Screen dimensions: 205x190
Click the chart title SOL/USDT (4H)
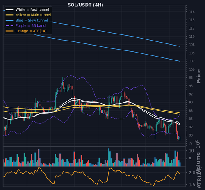pos(85,5)
